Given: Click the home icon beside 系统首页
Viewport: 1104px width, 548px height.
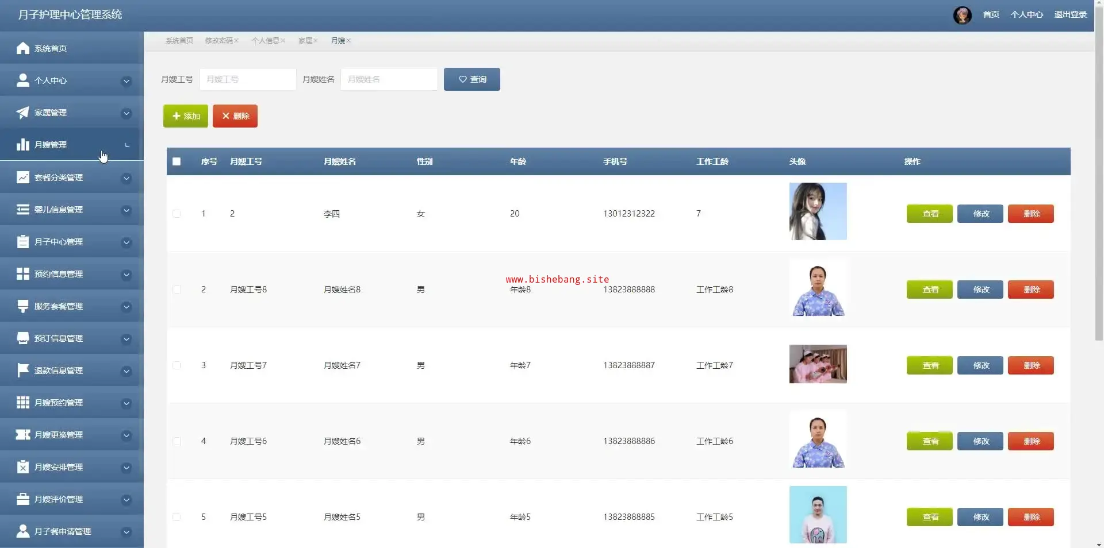Looking at the screenshot, I should pyautogui.click(x=23, y=48).
